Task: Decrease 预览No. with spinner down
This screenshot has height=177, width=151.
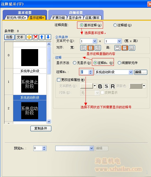Action: tap(44, 149)
